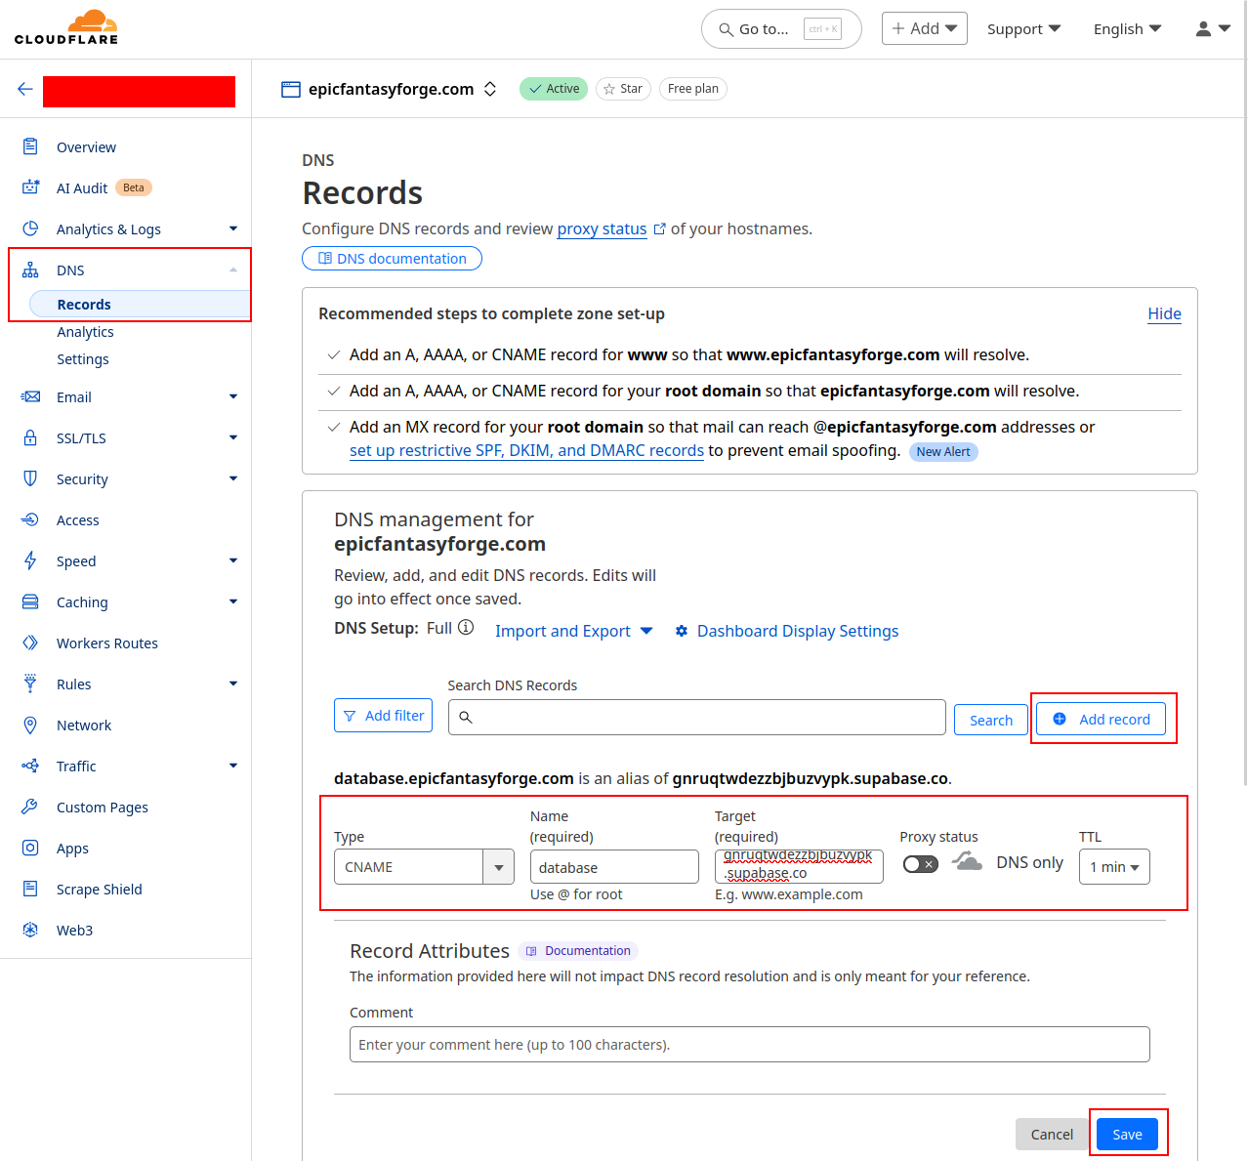The image size is (1248, 1161).
Task: Expand the Traffic sidebar section
Action: [x=233, y=766]
